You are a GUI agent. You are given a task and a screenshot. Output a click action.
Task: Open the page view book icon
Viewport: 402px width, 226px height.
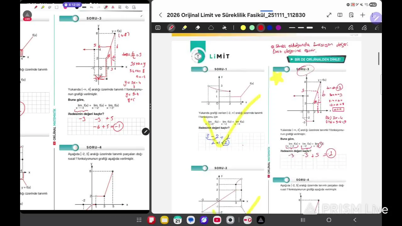tap(340, 15)
